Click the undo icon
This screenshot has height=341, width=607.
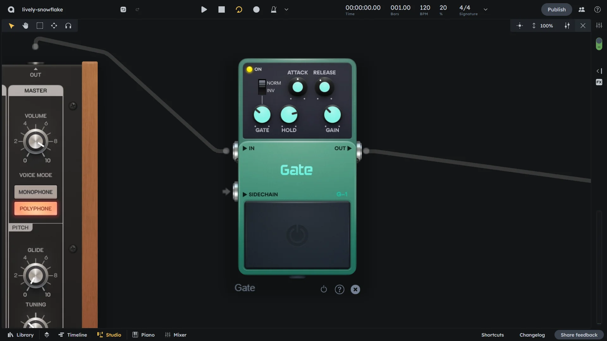coord(123,9)
